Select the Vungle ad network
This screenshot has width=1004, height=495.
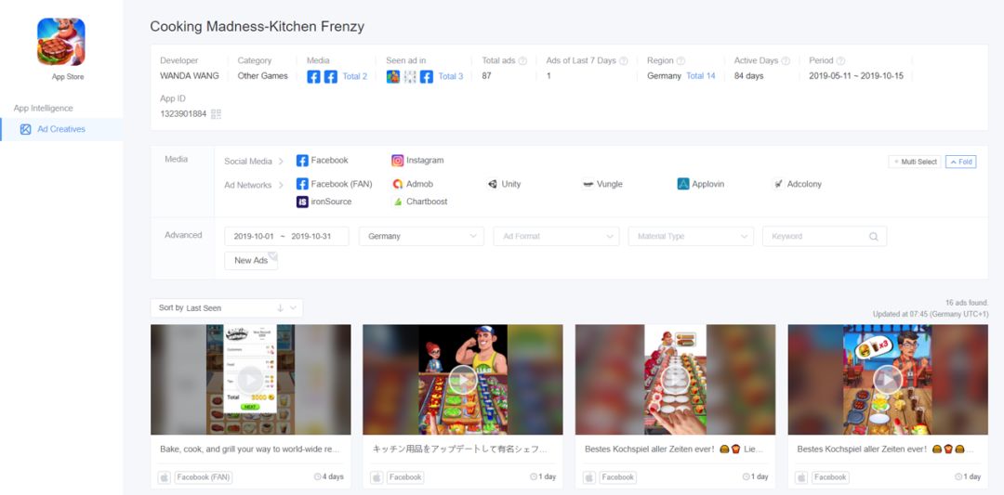[601, 184]
